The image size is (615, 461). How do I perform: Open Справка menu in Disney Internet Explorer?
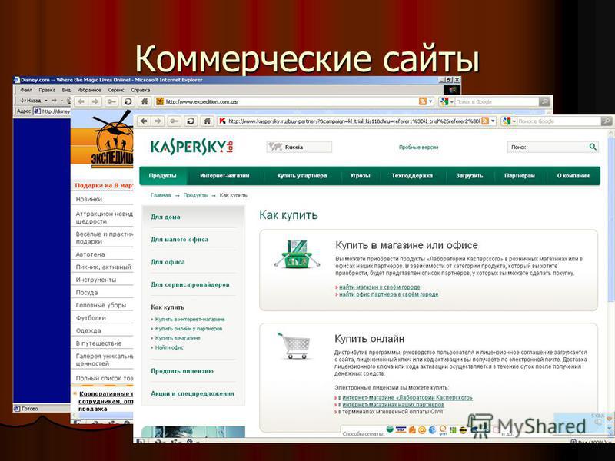click(141, 90)
